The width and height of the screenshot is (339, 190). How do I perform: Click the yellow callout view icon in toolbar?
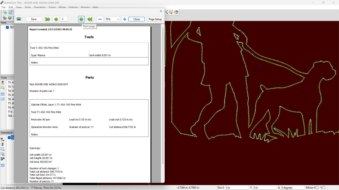click(x=171, y=12)
